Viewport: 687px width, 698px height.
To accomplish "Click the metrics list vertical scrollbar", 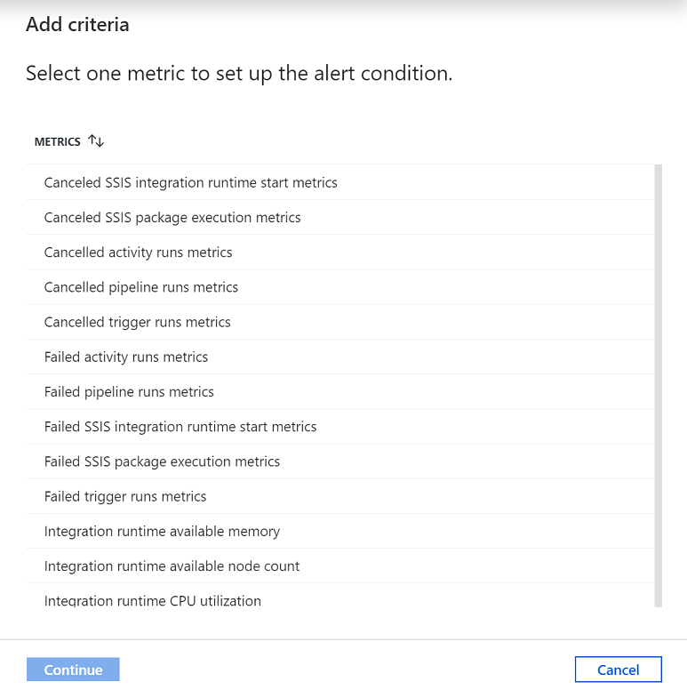I will pos(658,382).
